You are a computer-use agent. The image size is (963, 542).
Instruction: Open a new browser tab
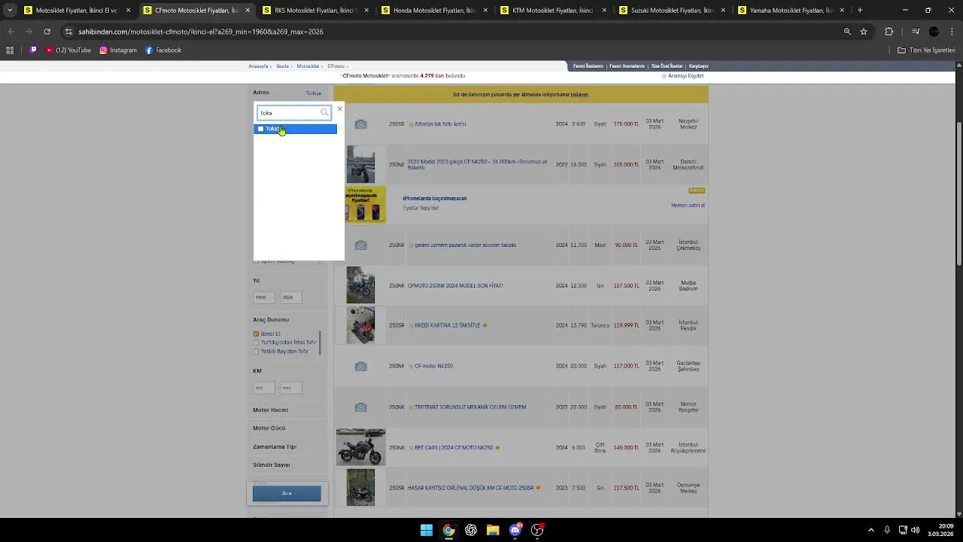860,11
